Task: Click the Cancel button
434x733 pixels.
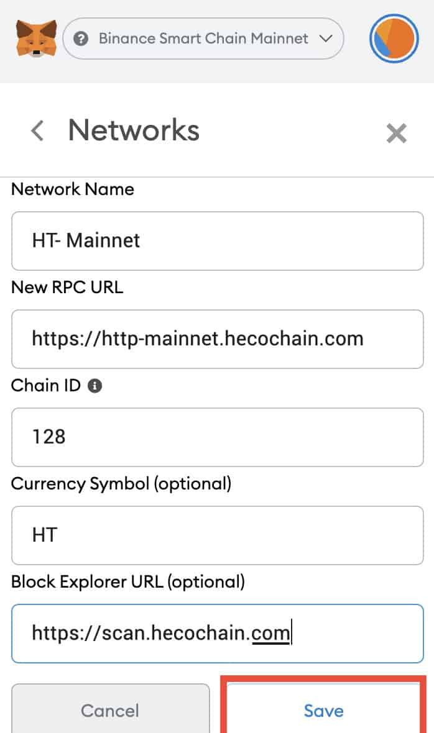Action: point(111,709)
